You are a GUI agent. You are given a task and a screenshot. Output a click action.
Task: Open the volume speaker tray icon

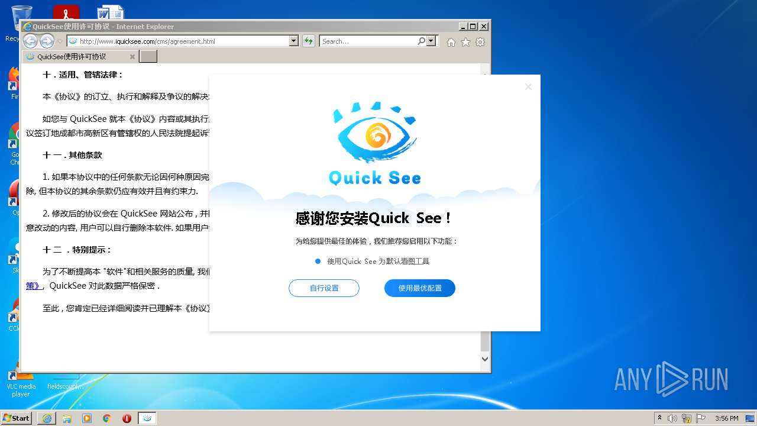point(672,418)
